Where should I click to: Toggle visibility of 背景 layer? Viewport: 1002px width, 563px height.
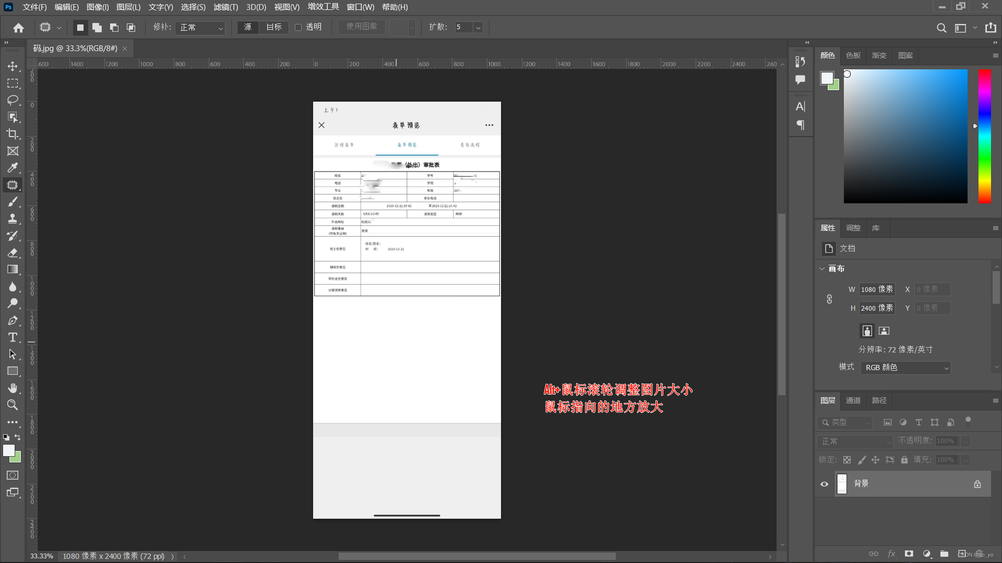[825, 484]
